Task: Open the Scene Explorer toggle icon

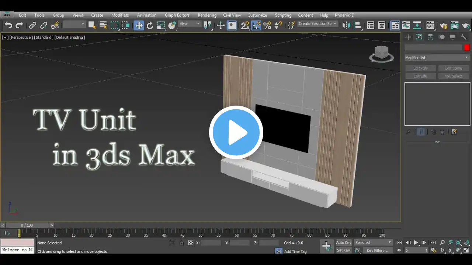Action: pyautogui.click(x=371, y=25)
